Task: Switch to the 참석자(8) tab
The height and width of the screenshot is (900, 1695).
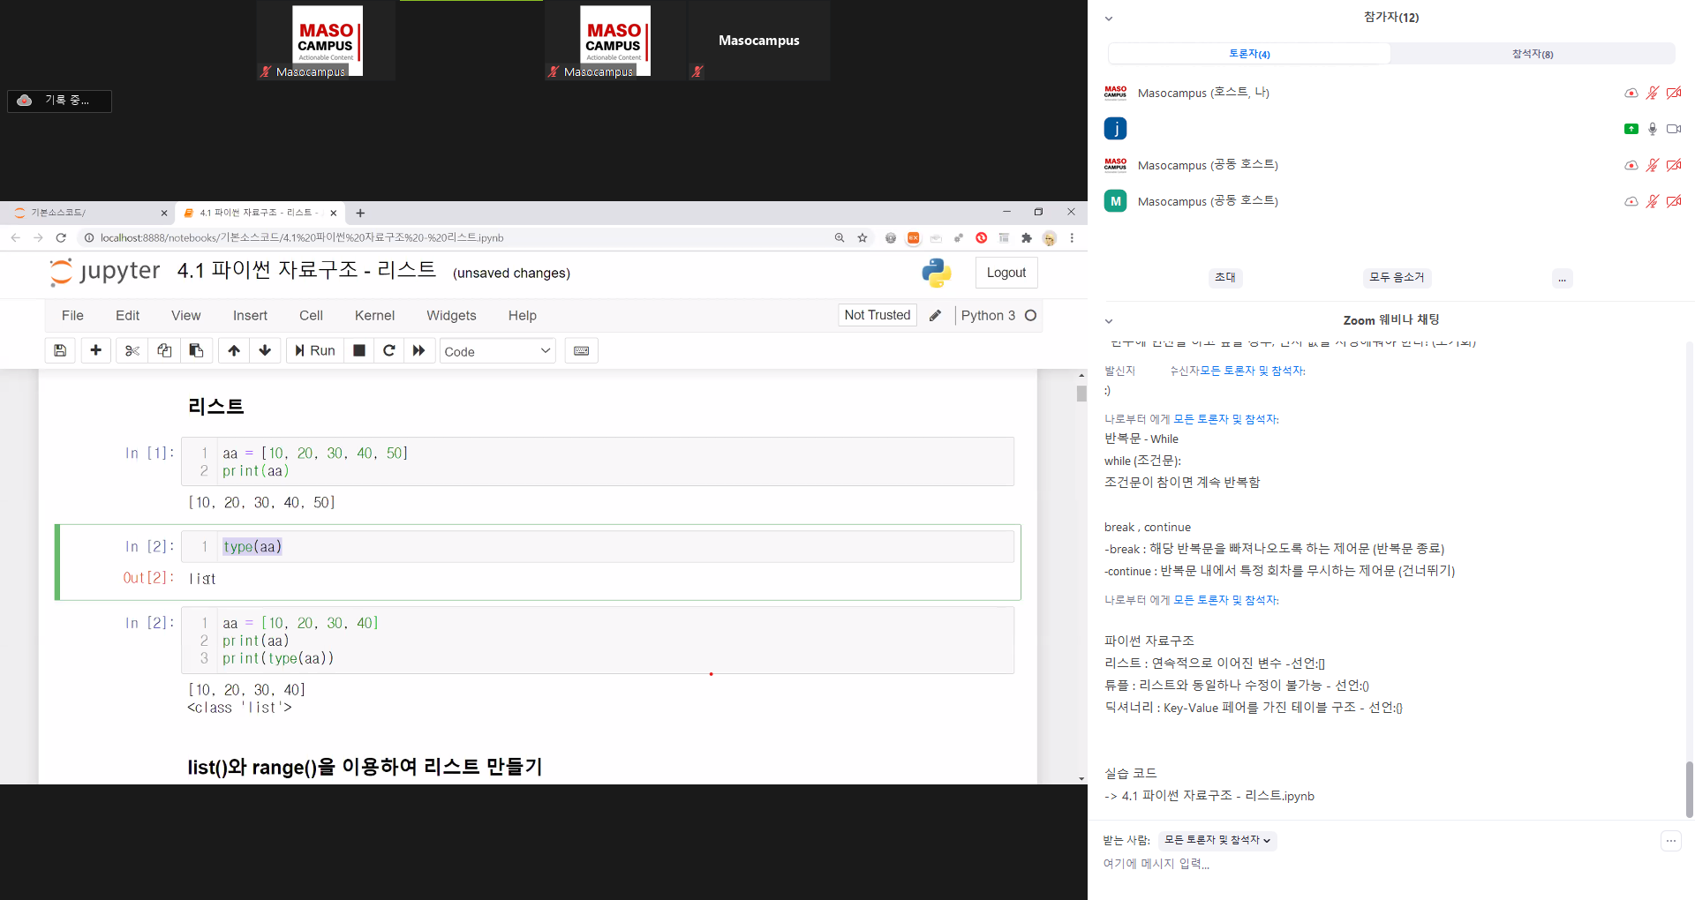Action: (x=1533, y=54)
